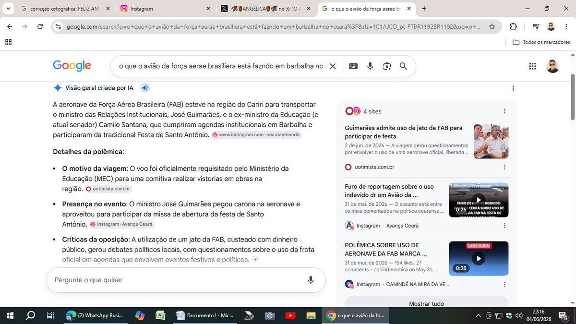Click the Chrome address bar URL
This screenshot has width=576, height=324.
point(274,27)
